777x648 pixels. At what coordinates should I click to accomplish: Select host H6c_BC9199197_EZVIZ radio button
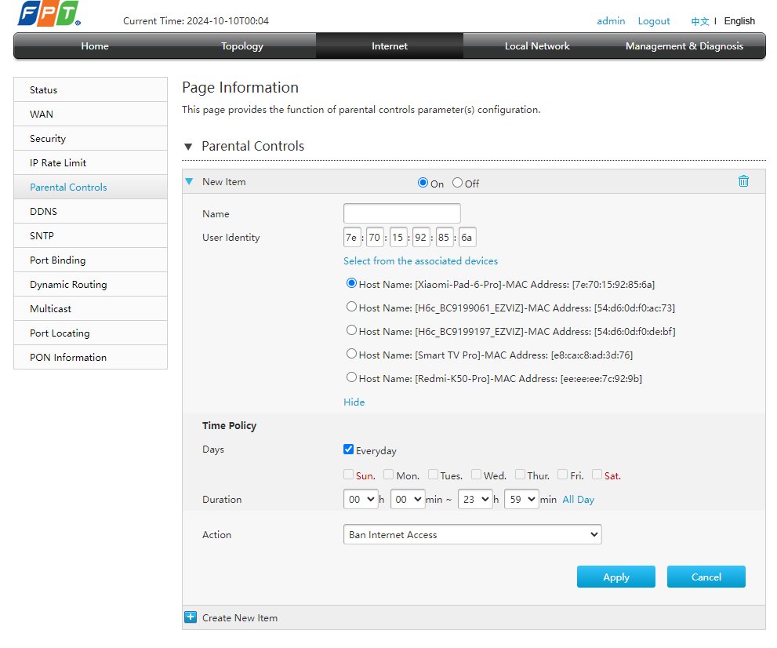coord(351,329)
